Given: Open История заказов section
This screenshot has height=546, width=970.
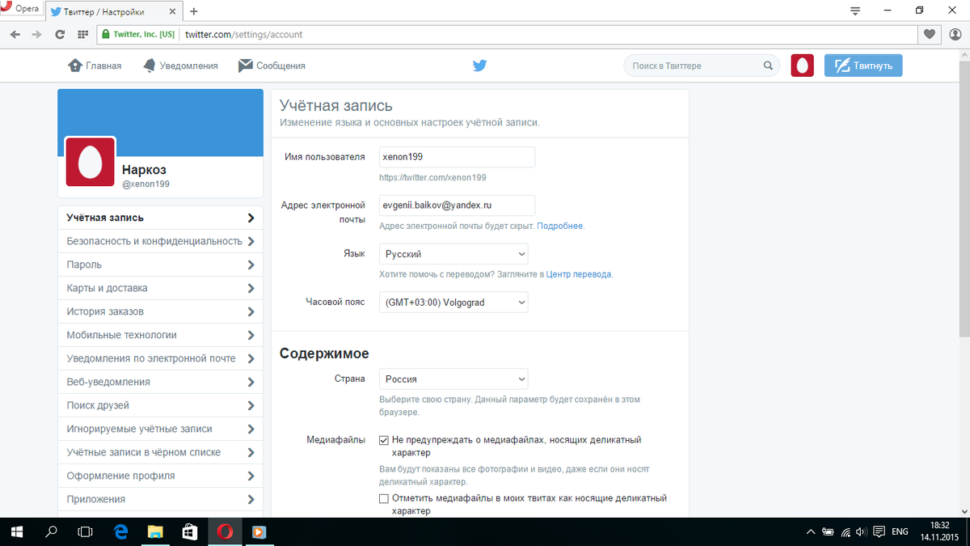Looking at the screenshot, I should click(160, 311).
